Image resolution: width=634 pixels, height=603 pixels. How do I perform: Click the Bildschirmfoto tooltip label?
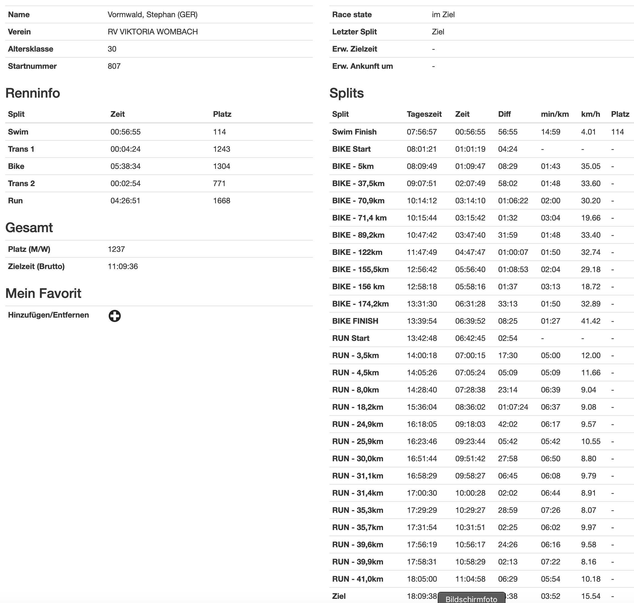click(x=471, y=599)
